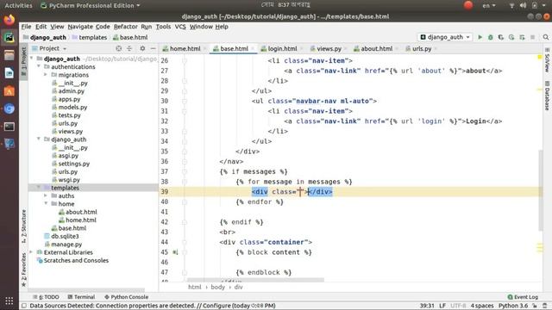The height and width of the screenshot is (310, 552).
Task: Open the File menu
Action: click(x=26, y=27)
